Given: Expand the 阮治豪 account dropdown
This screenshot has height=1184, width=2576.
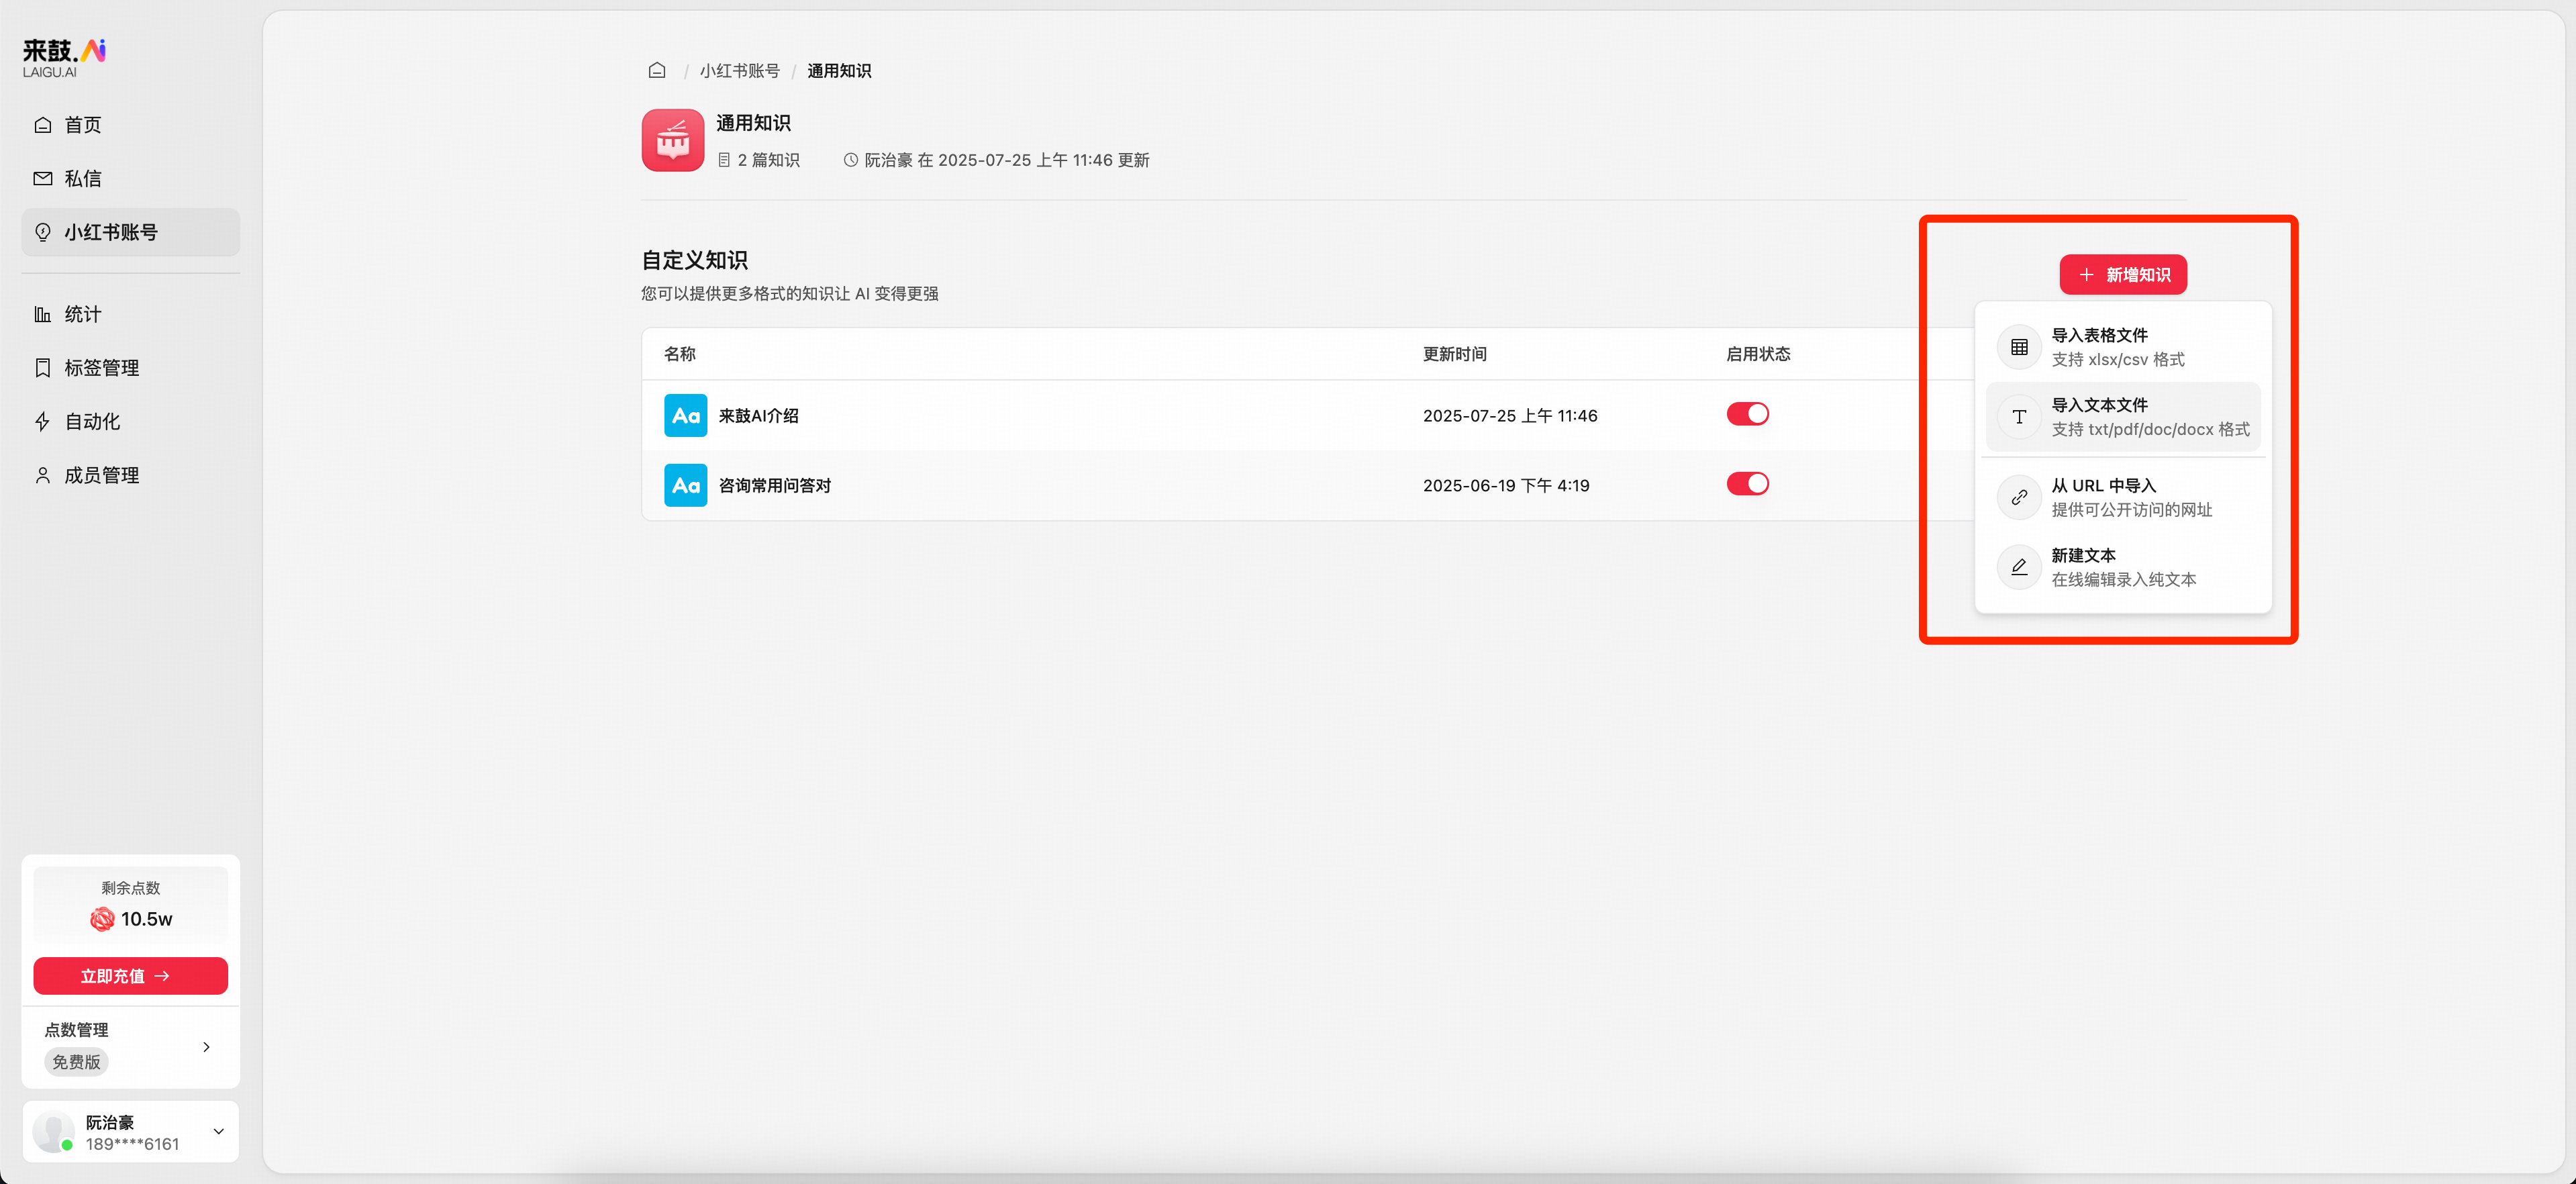Looking at the screenshot, I should (218, 1132).
